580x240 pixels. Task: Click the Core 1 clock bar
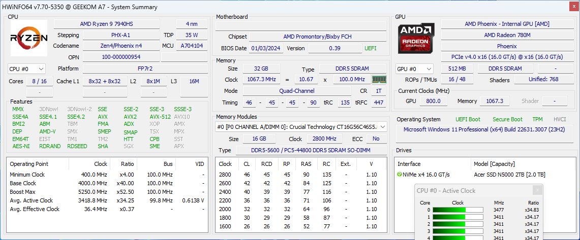click(x=458, y=217)
